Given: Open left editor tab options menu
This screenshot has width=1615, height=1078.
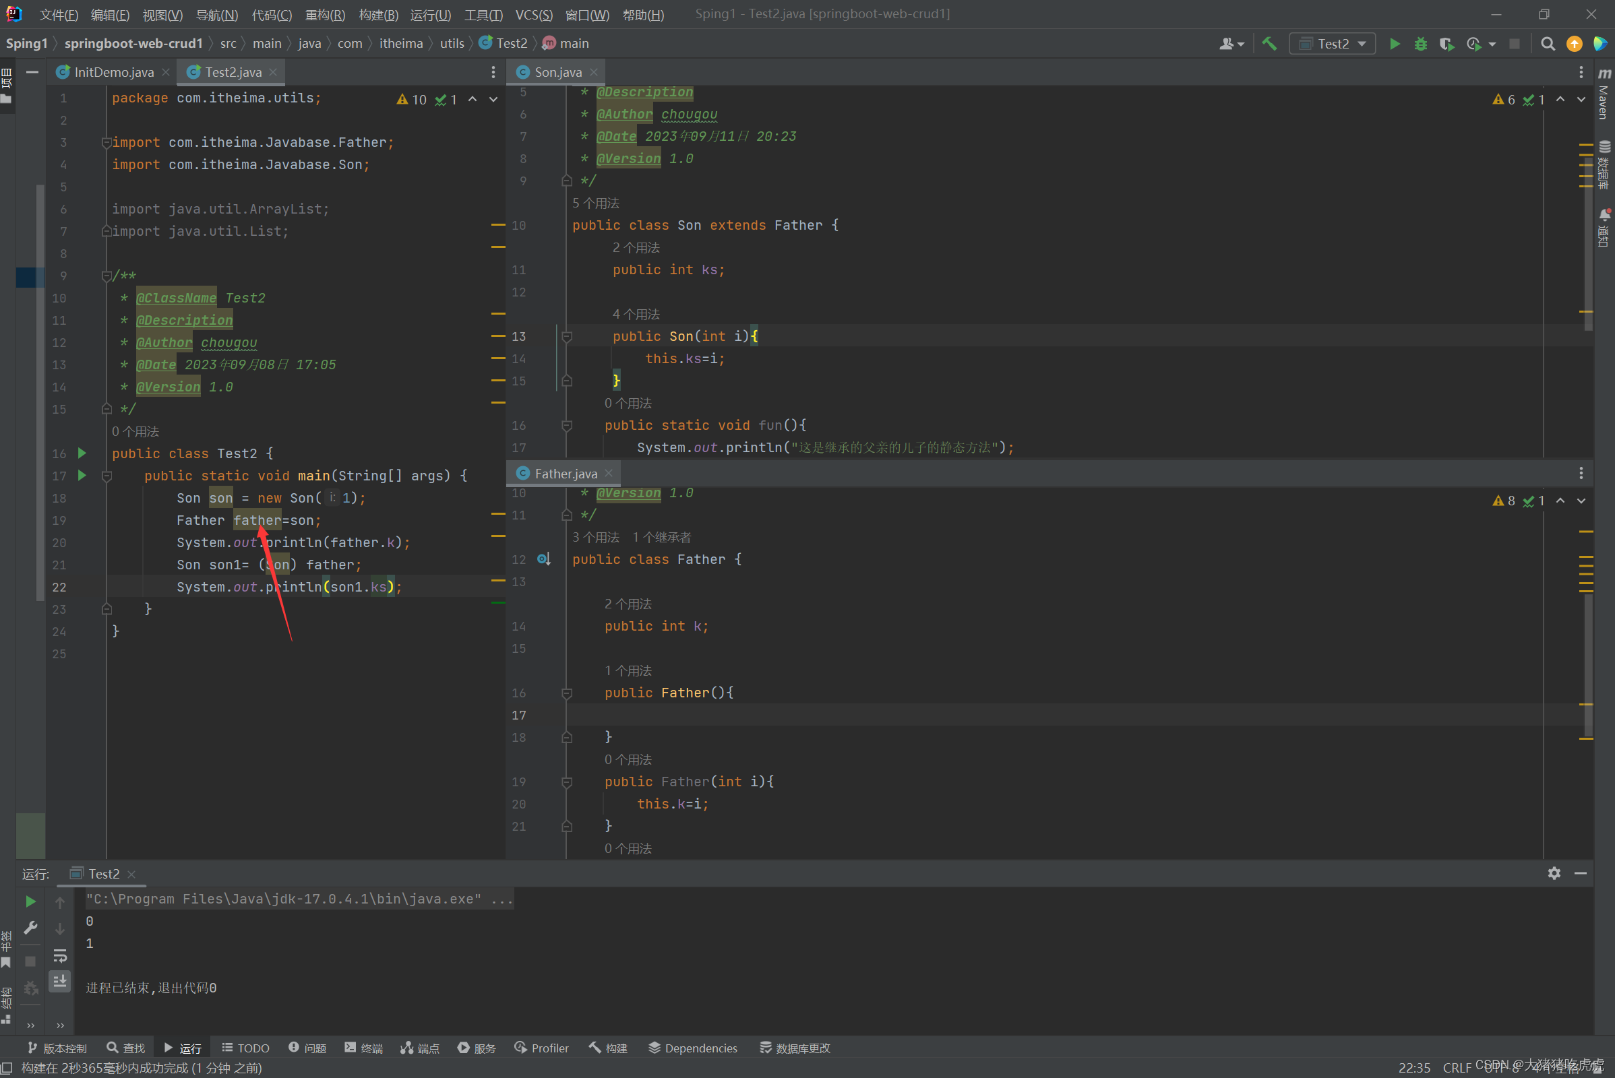Looking at the screenshot, I should point(493,72).
